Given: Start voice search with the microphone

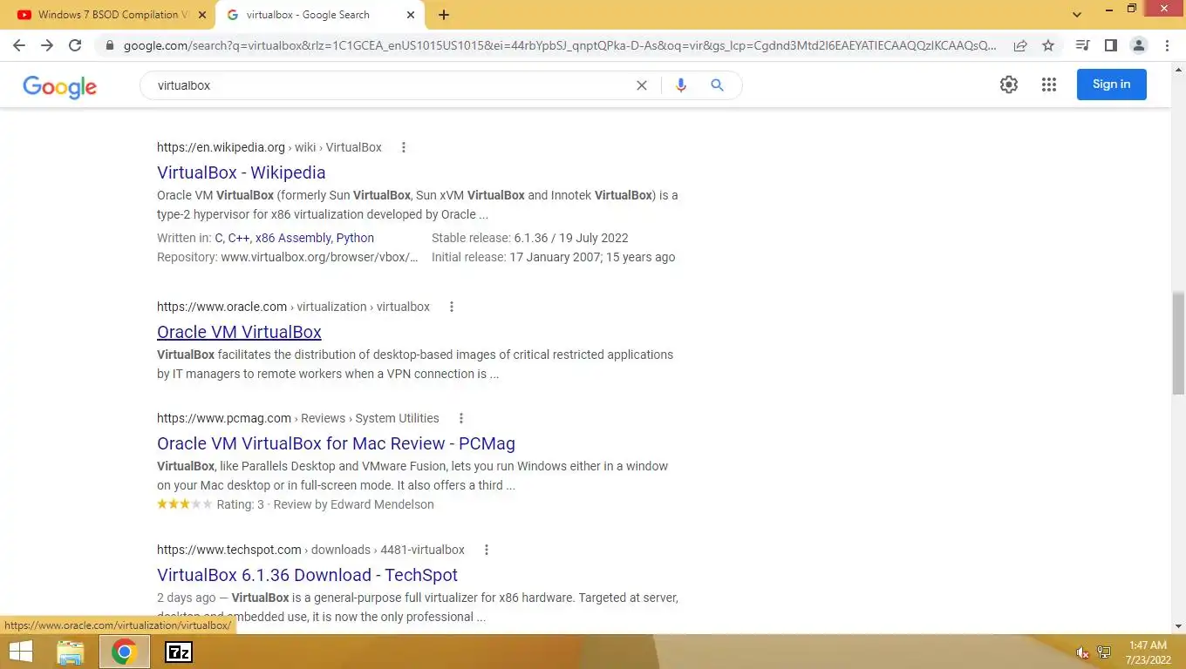Looking at the screenshot, I should coord(681,85).
